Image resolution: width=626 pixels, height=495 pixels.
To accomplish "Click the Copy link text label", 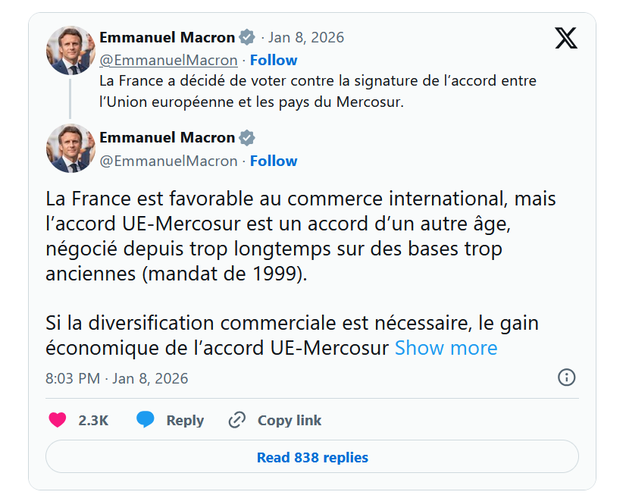I will coord(290,420).
